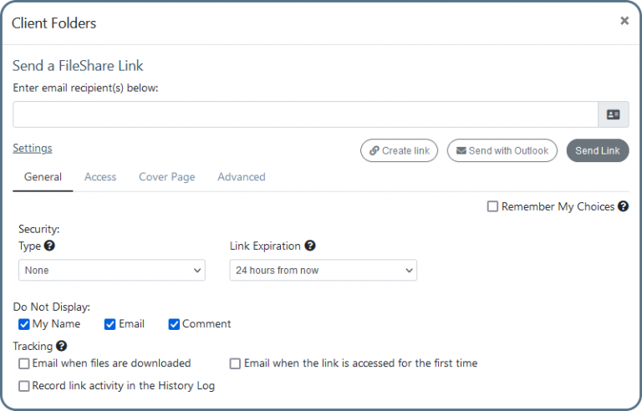Uncheck the Email do-not-display checkbox
642x411 pixels.
110,324
